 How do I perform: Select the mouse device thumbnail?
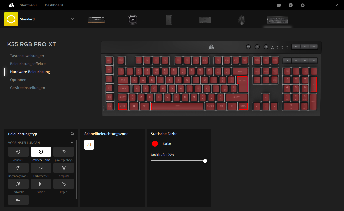241,20
